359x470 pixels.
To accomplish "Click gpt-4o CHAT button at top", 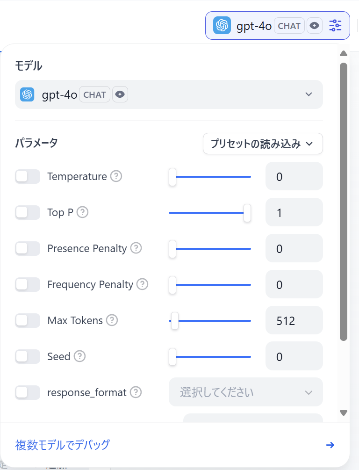I will [278, 26].
